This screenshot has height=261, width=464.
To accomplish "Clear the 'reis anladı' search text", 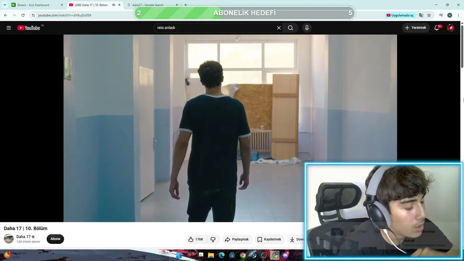I will (x=279, y=28).
